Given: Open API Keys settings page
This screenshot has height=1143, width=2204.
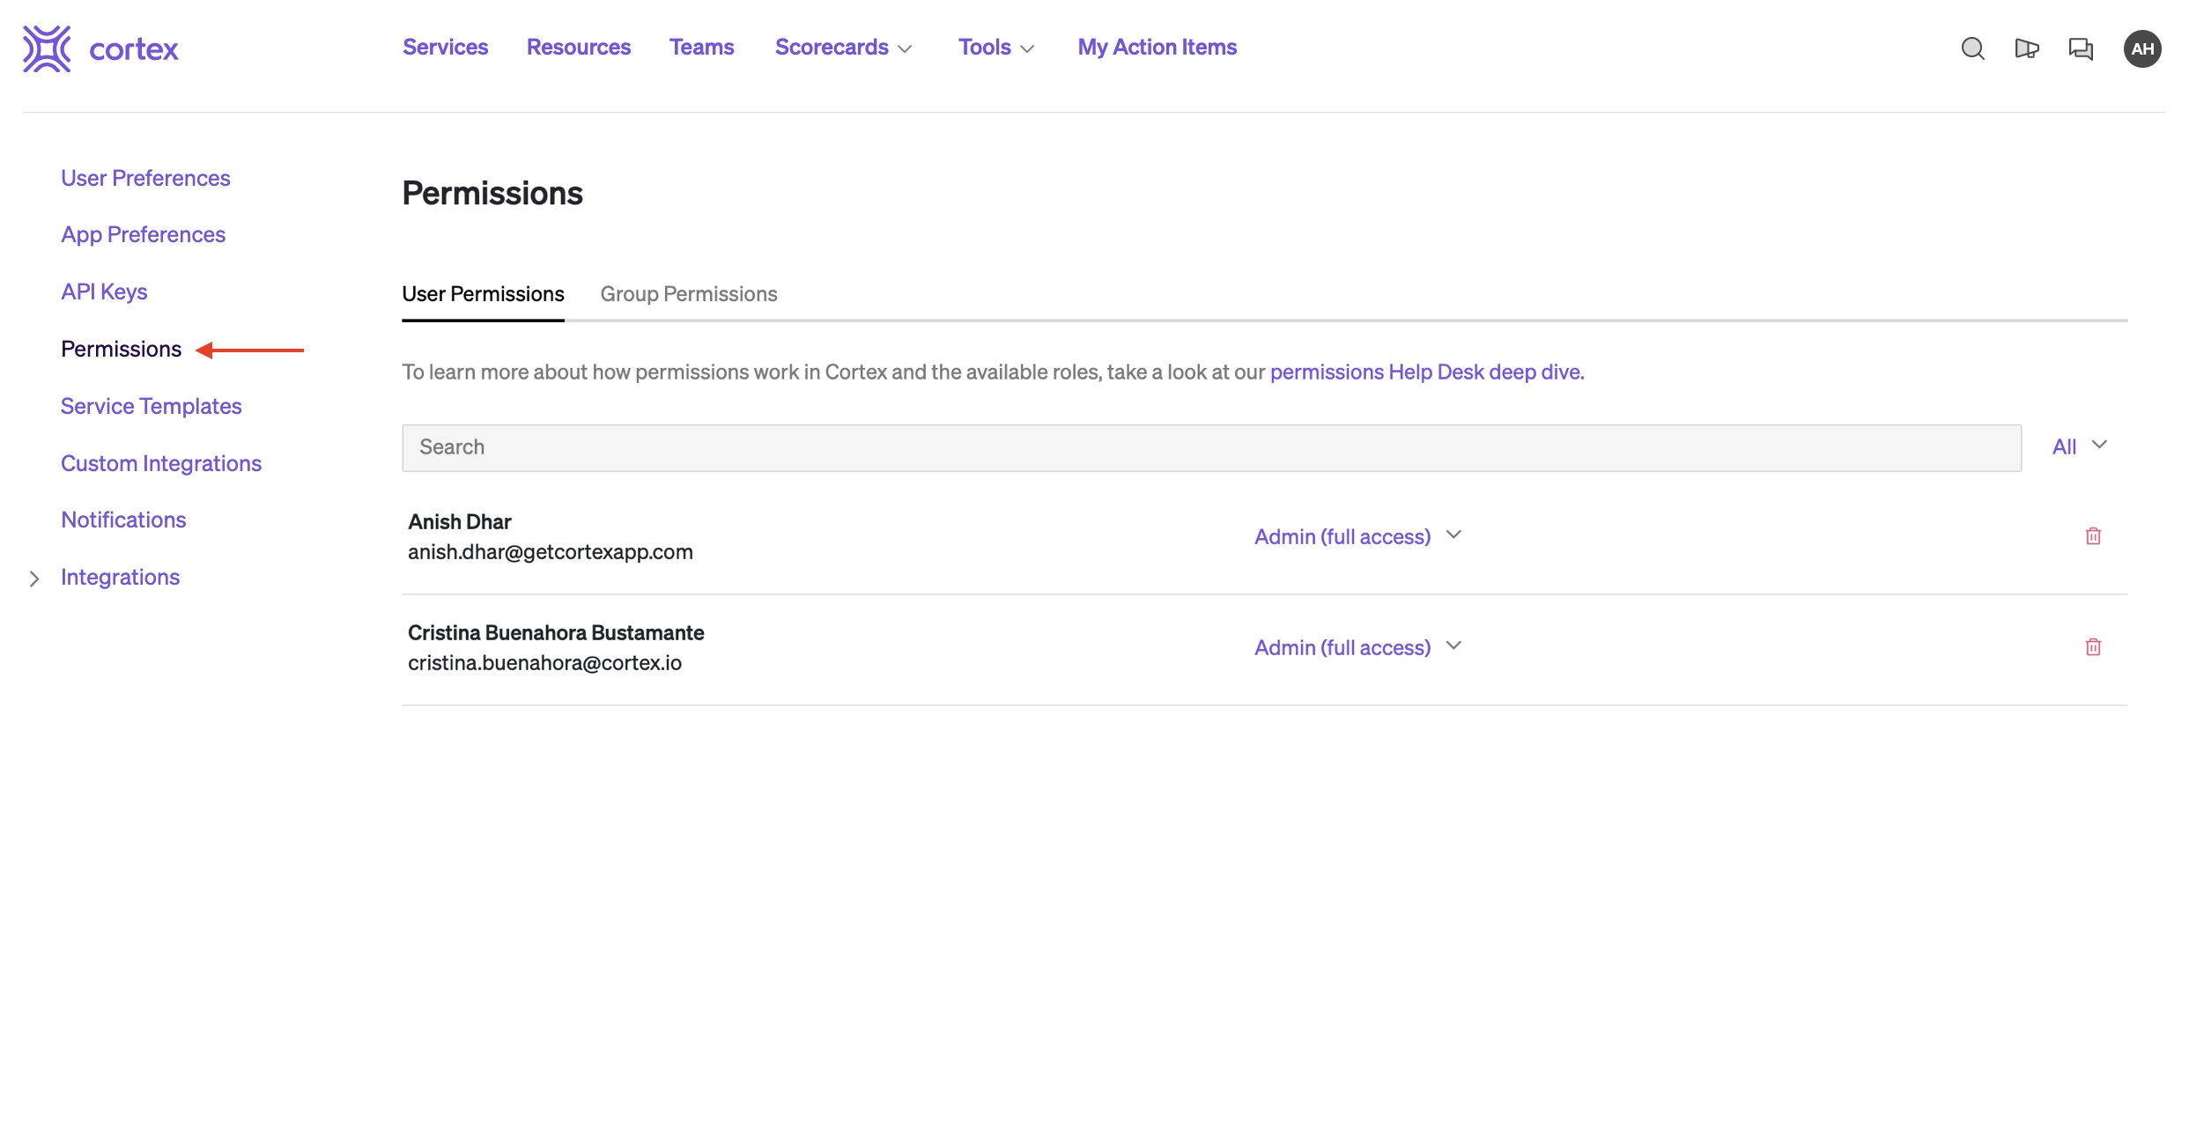Looking at the screenshot, I should point(104,292).
